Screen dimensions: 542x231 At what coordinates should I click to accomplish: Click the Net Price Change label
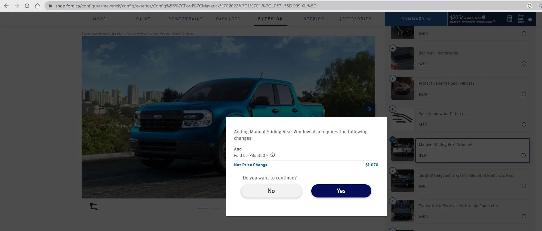click(251, 165)
